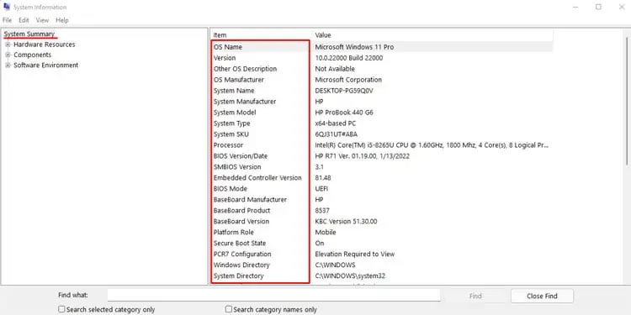The height and width of the screenshot is (315, 631).
Task: Click the Find what input field
Action: [x=273, y=296]
